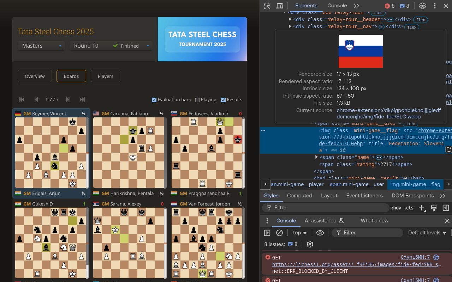The image size is (452, 282).
Task: Expand the relay-tour__nav div node
Action: (290, 26)
